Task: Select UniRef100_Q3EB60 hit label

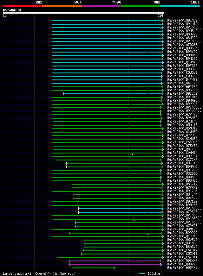Action: click(x=182, y=173)
